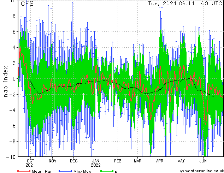Viewport: 224px width, 173px height.
Task: Click the y-axis value 4
Action: click(x=14, y=47)
